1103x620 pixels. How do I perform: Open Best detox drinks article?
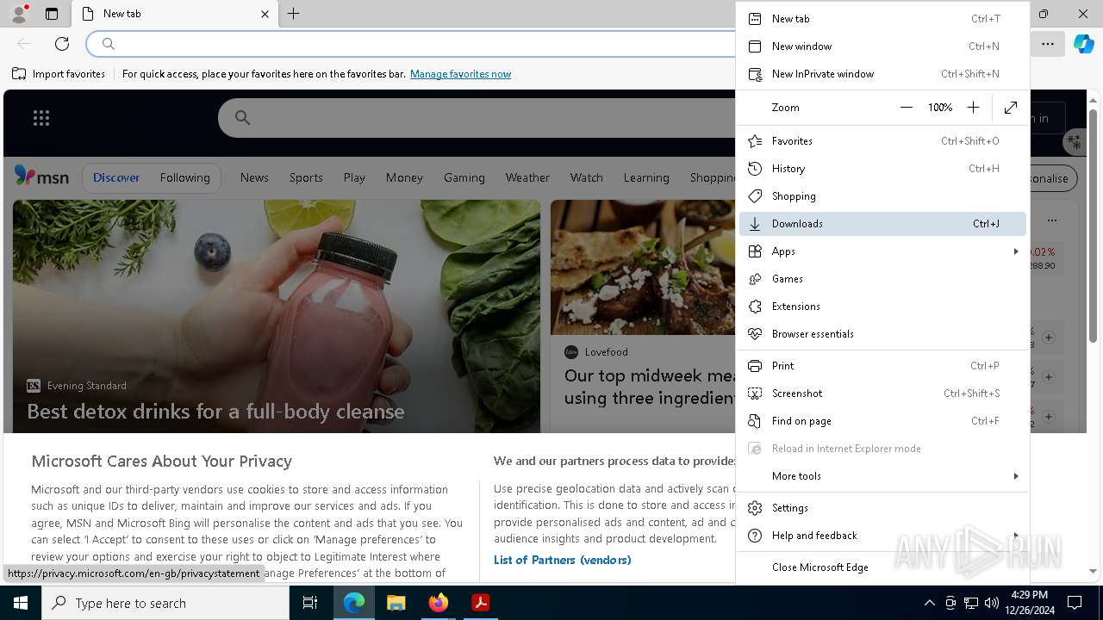[x=215, y=412]
